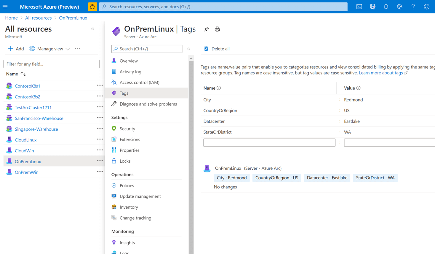Open Extensions under Settings
The image size is (435, 254).
130,139
